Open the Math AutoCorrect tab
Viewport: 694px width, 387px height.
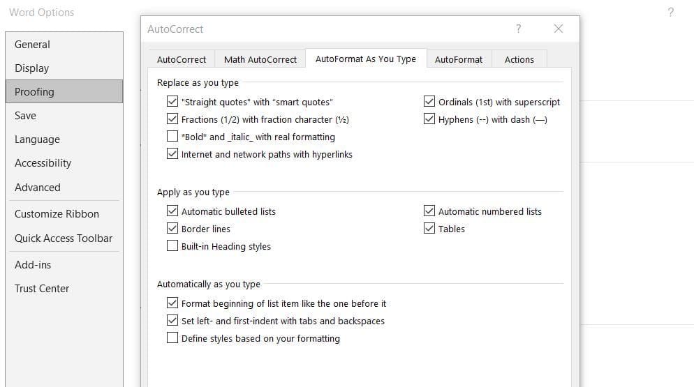260,59
